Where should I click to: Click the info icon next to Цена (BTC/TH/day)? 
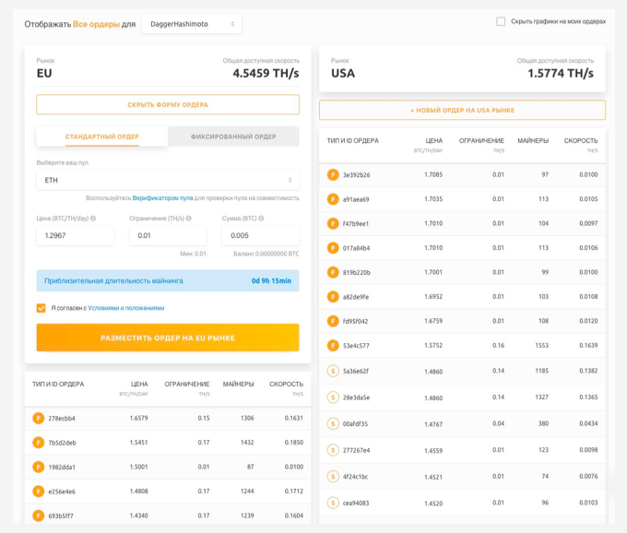pyautogui.click(x=93, y=219)
